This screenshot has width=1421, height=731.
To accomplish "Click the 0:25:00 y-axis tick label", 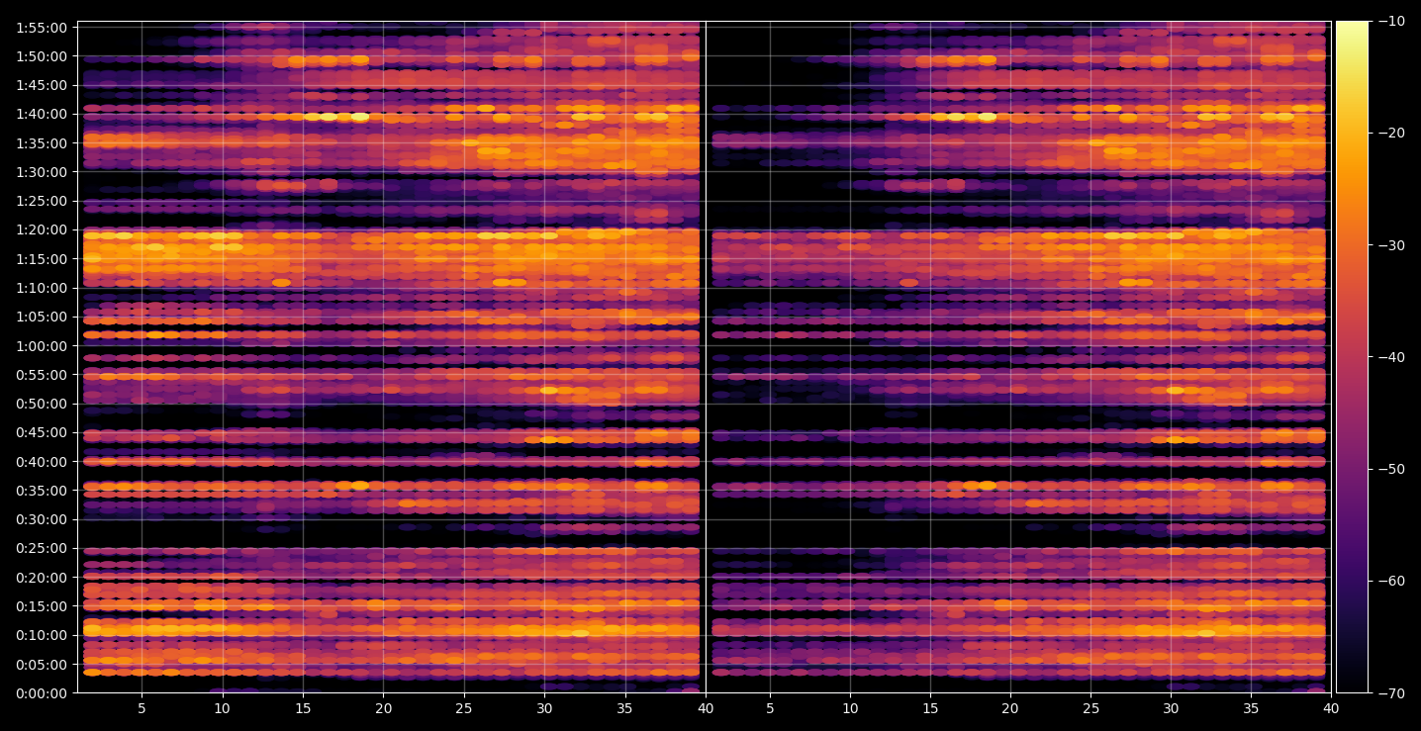I will pos(42,548).
